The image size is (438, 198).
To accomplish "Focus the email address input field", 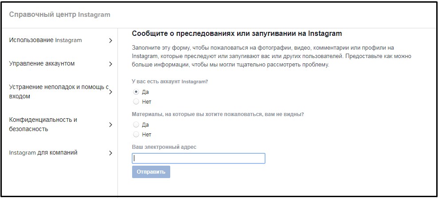I will coord(198,158).
